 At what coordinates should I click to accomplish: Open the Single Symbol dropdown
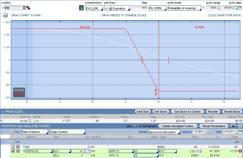pyautogui.click(x=67, y=132)
